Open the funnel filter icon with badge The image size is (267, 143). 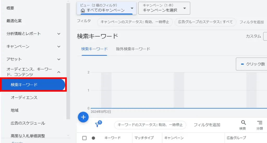pos(98,125)
